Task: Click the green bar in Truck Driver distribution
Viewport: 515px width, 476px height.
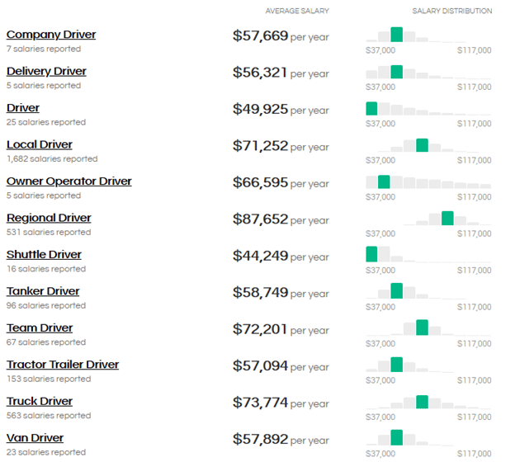Action: pyautogui.click(x=423, y=402)
